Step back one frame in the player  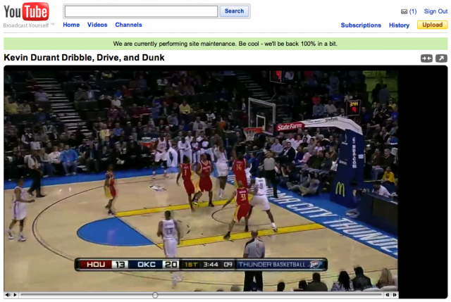(x=388, y=294)
